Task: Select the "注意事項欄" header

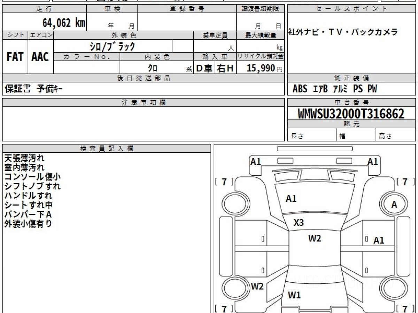Action: click(x=144, y=103)
